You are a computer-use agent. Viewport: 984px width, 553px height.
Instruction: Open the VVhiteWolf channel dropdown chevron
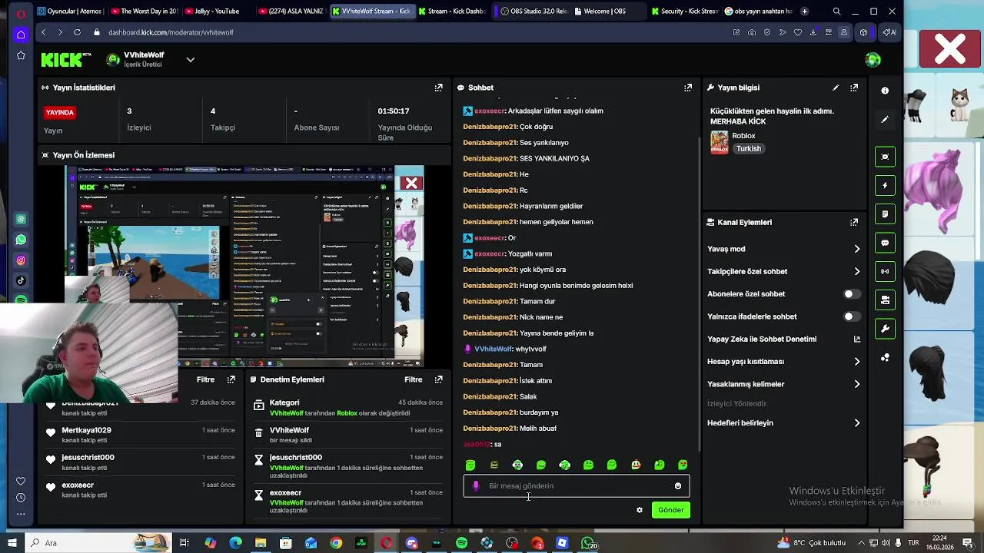click(190, 60)
